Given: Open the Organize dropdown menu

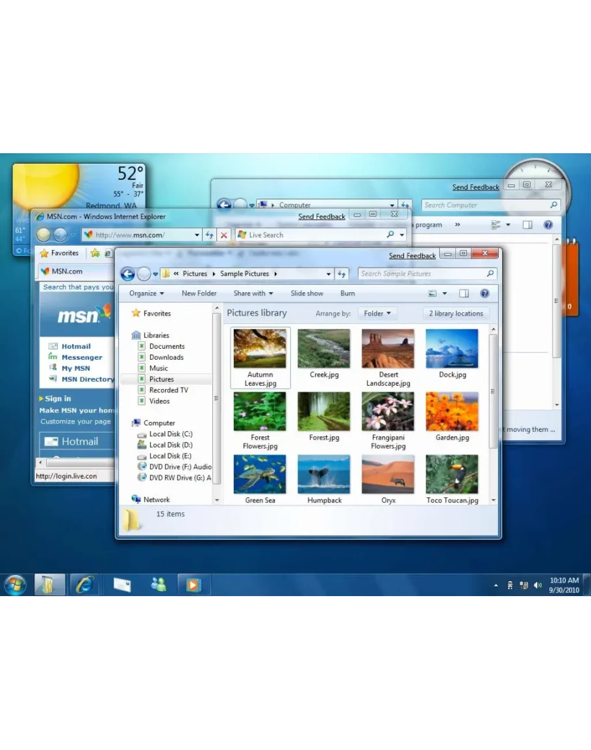Looking at the screenshot, I should coord(146,294).
